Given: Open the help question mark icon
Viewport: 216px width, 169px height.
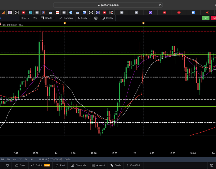Looking at the screenshot, I should (211, 165).
